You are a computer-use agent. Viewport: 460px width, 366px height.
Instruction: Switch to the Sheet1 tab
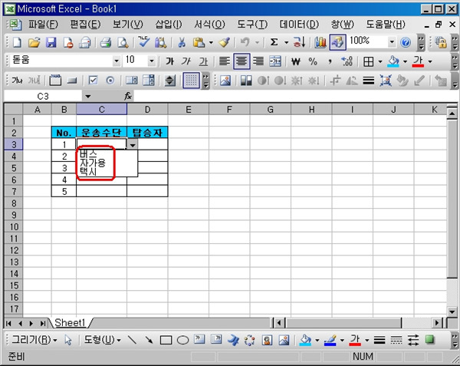(68, 323)
